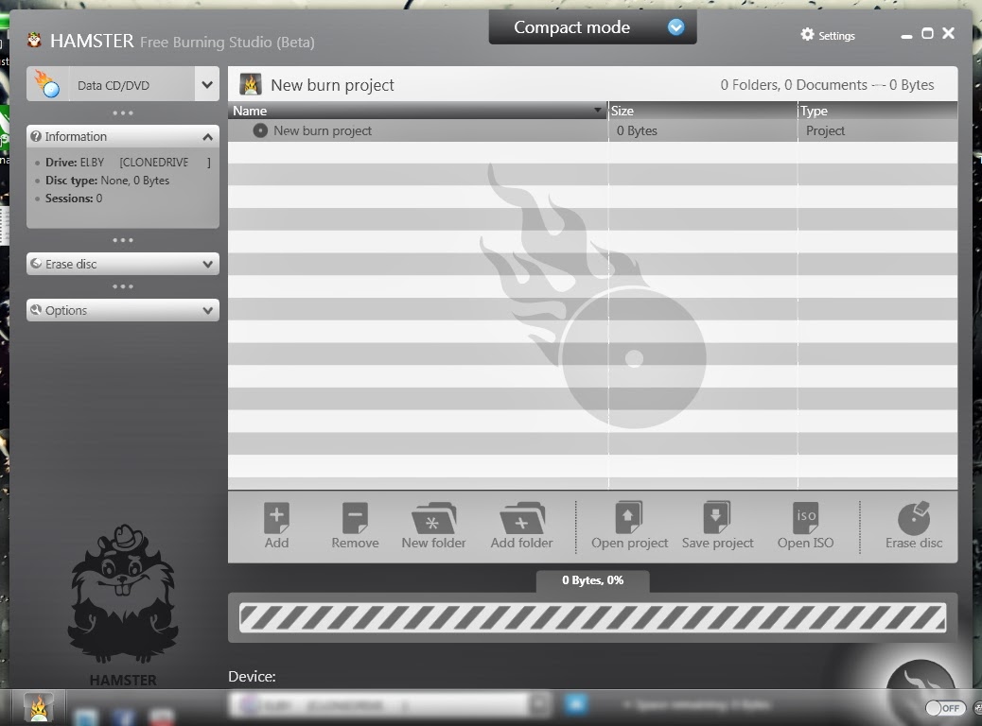
Task: Save project using toolbar icon
Action: pyautogui.click(x=717, y=518)
